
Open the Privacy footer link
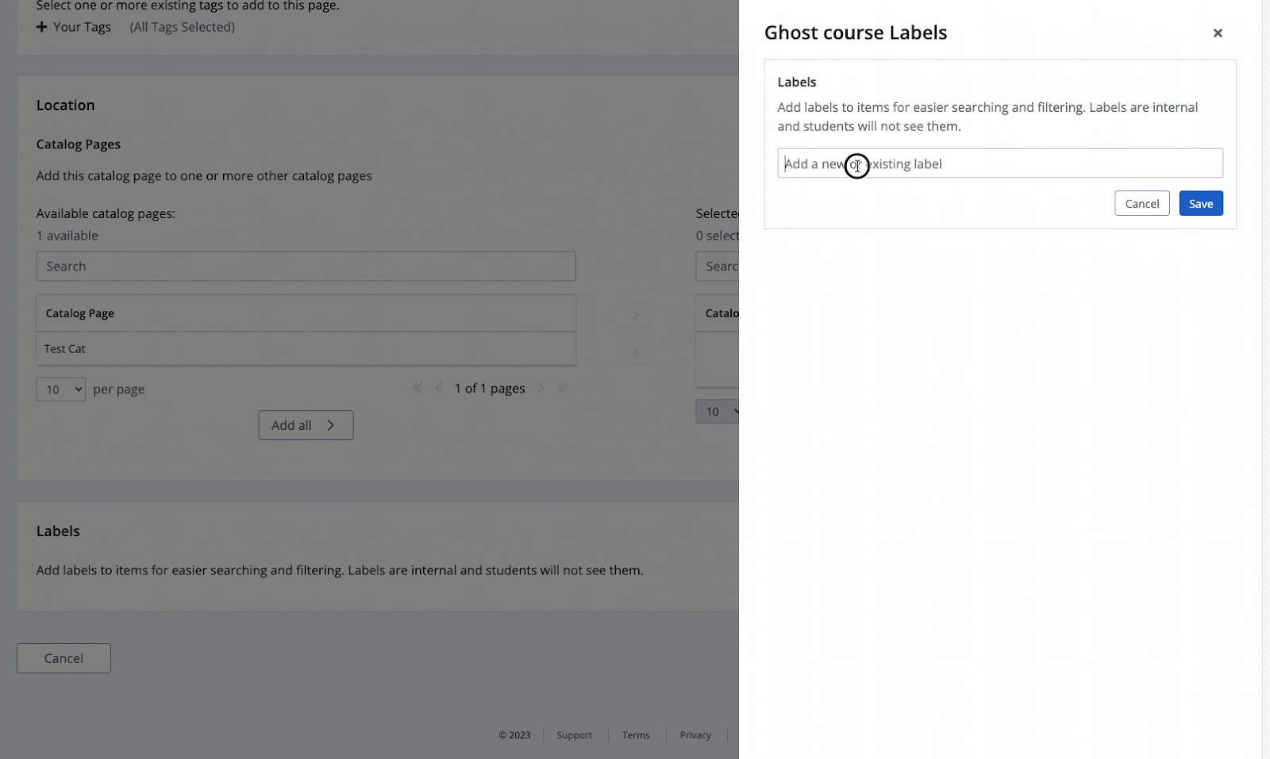[x=695, y=735]
